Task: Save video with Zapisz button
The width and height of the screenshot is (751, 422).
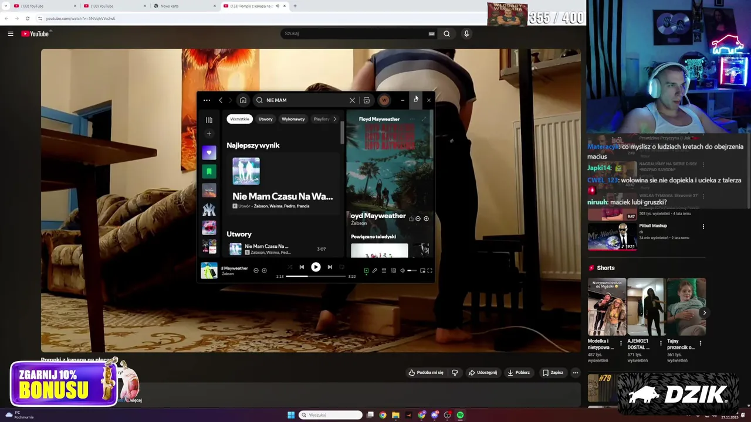Action: click(553, 373)
